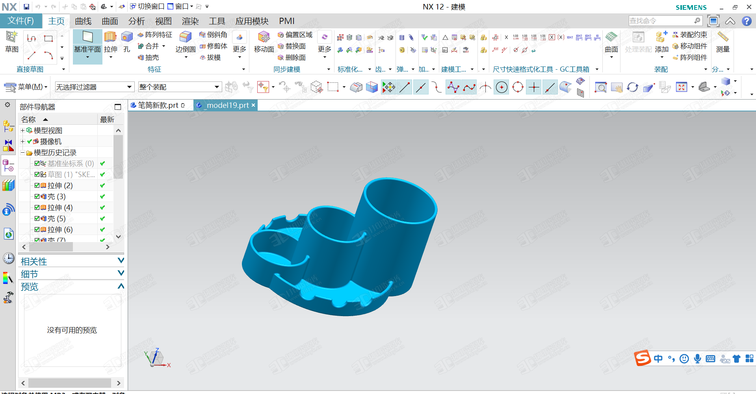Viewport: 756px width, 394px height.
Task: Collapse the 模型历史记录 tree node
Action: [22, 152]
